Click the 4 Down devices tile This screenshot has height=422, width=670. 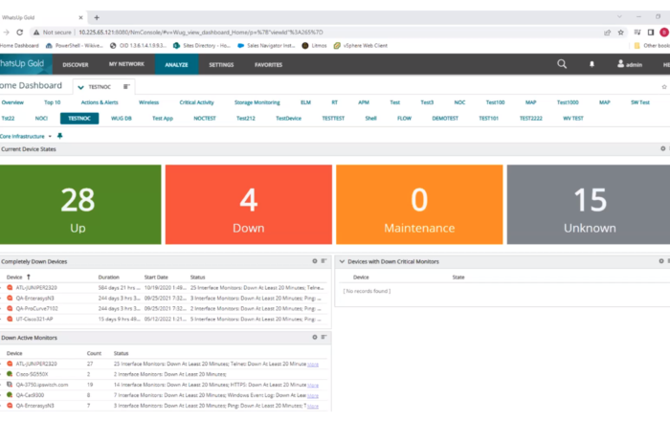coord(249,205)
